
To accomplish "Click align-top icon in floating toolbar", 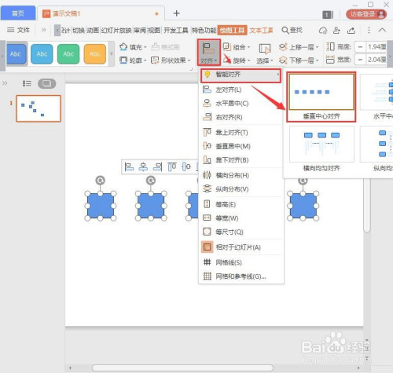I will tap(171, 166).
